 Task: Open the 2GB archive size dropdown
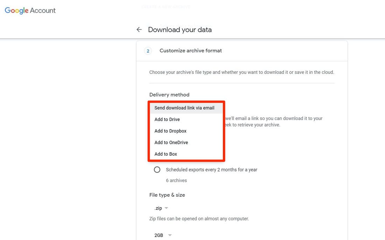click(x=163, y=235)
